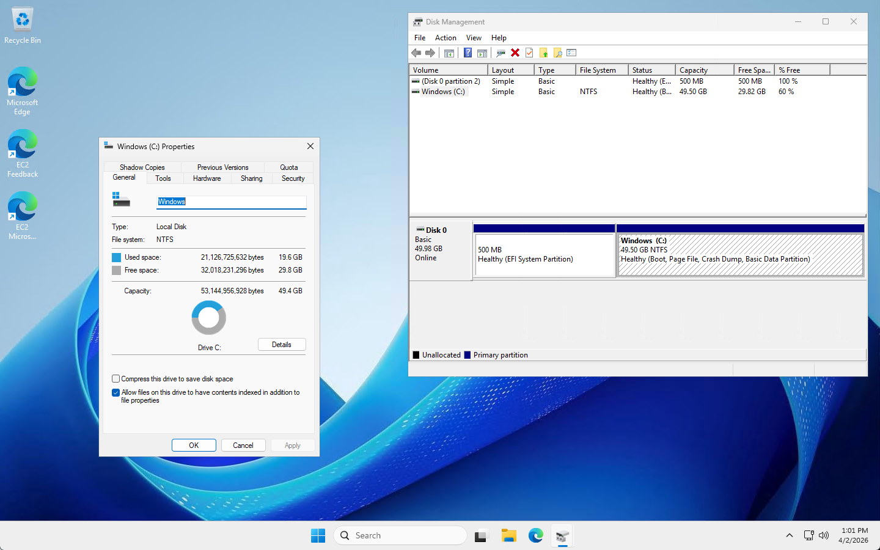Select the EC2 Micros... desktop shortcut
This screenshot has height=550, width=880.
[23, 216]
